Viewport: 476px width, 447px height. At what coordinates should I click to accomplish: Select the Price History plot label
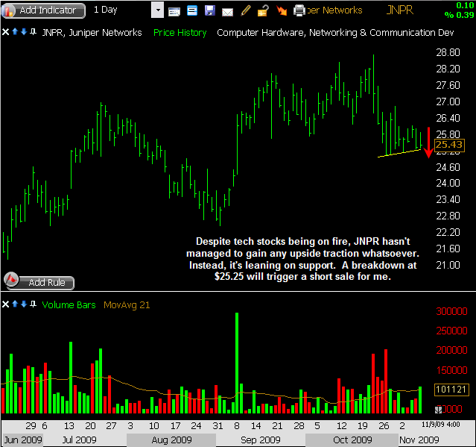point(181,33)
